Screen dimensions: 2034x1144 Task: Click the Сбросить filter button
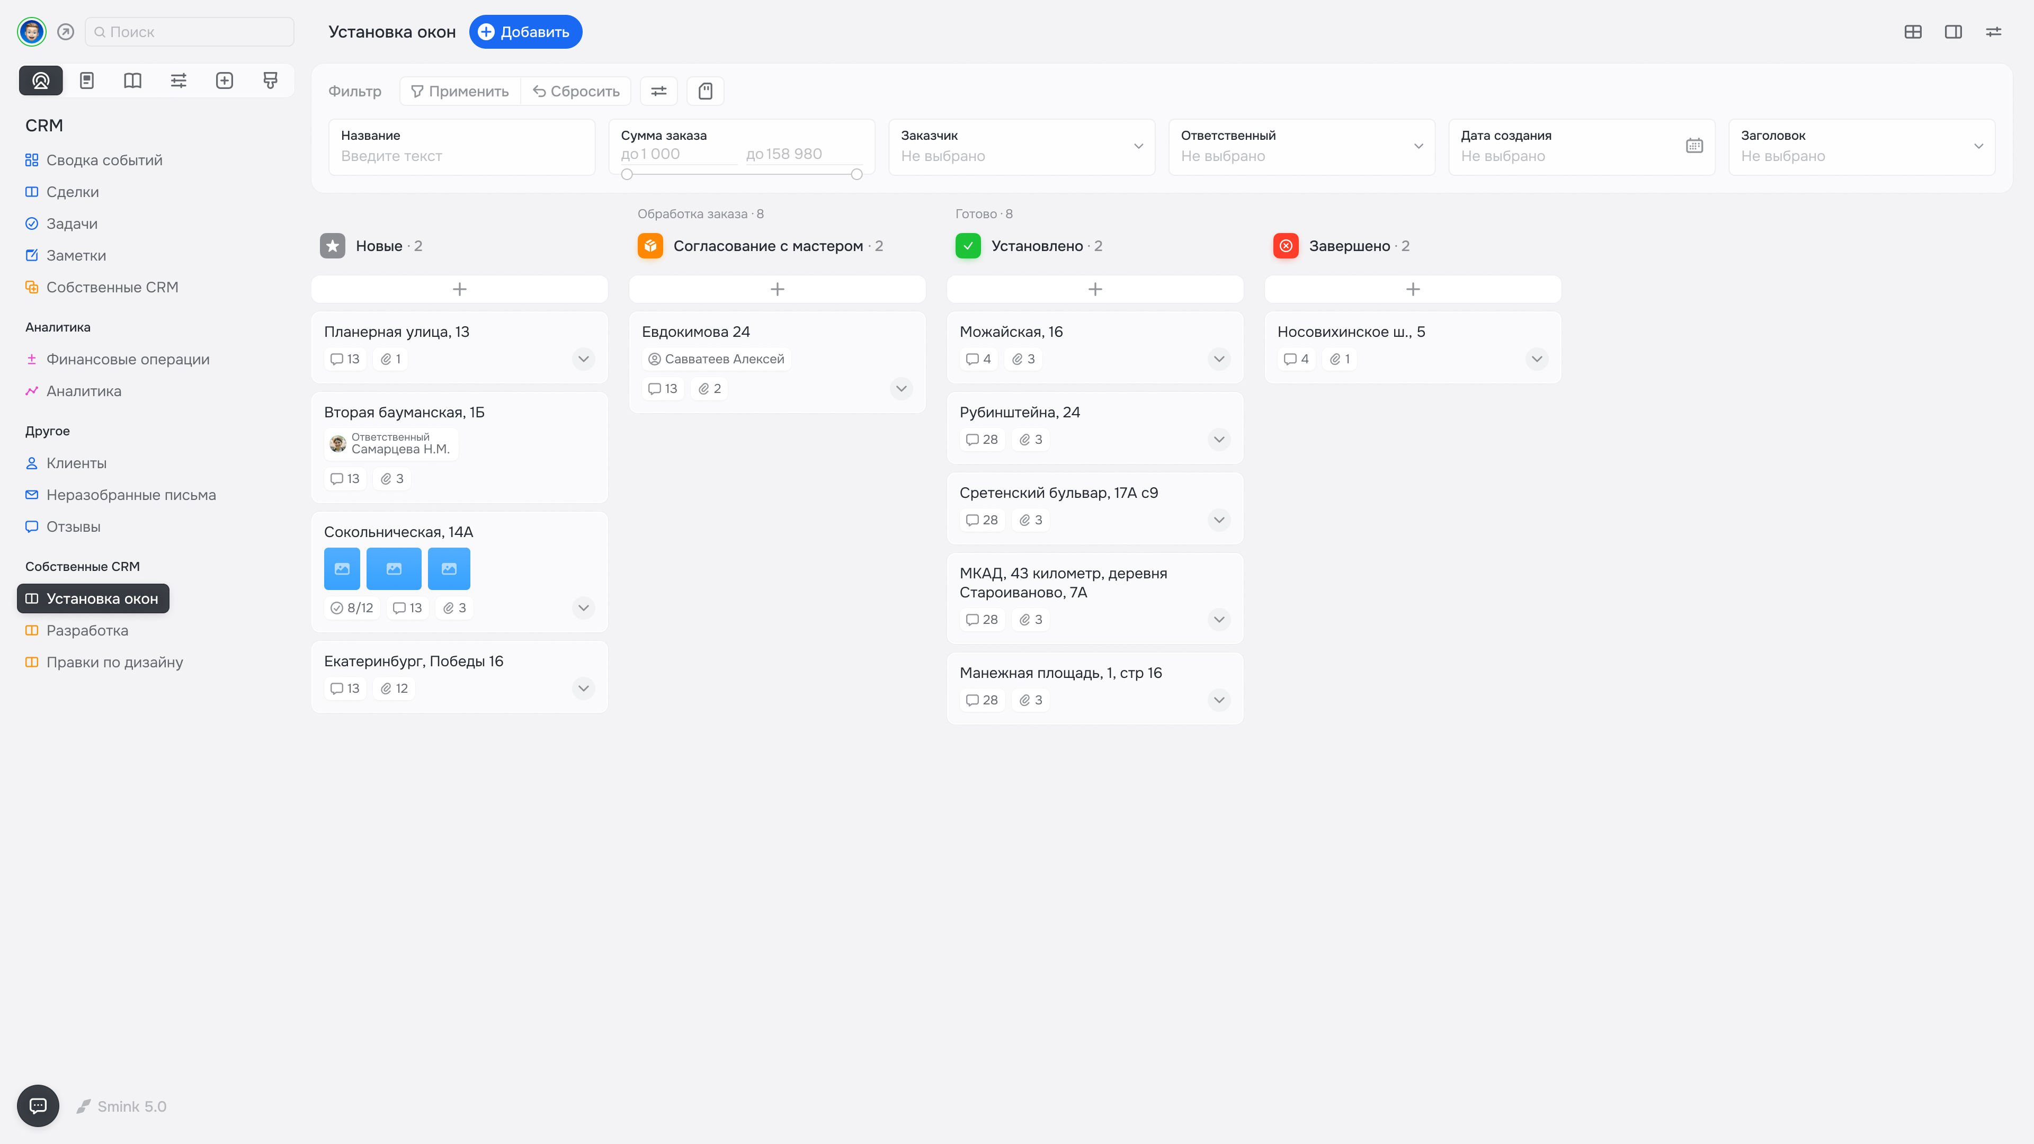tap(576, 91)
